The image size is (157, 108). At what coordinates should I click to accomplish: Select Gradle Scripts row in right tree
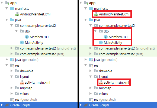pos(118,105)
